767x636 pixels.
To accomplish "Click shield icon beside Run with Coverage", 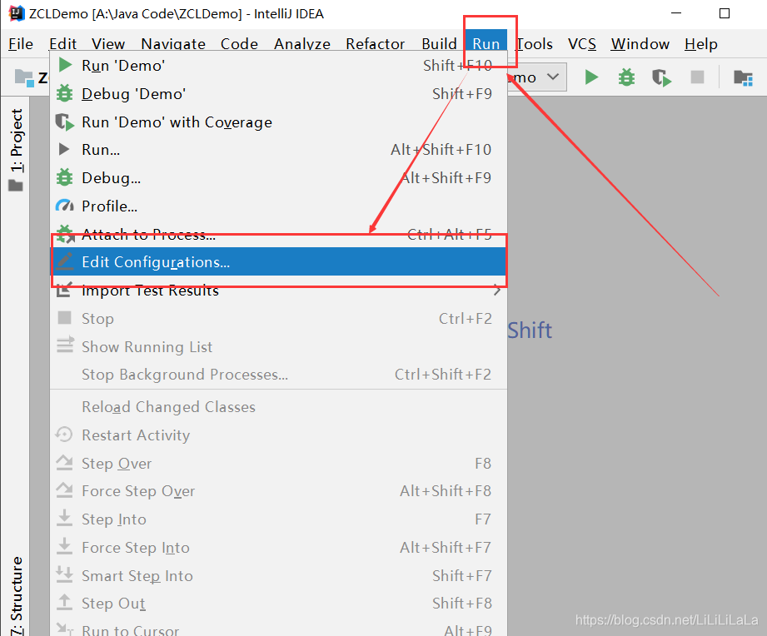I will (65, 122).
